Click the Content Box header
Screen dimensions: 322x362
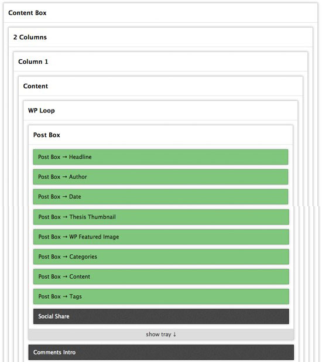pyautogui.click(x=160, y=13)
